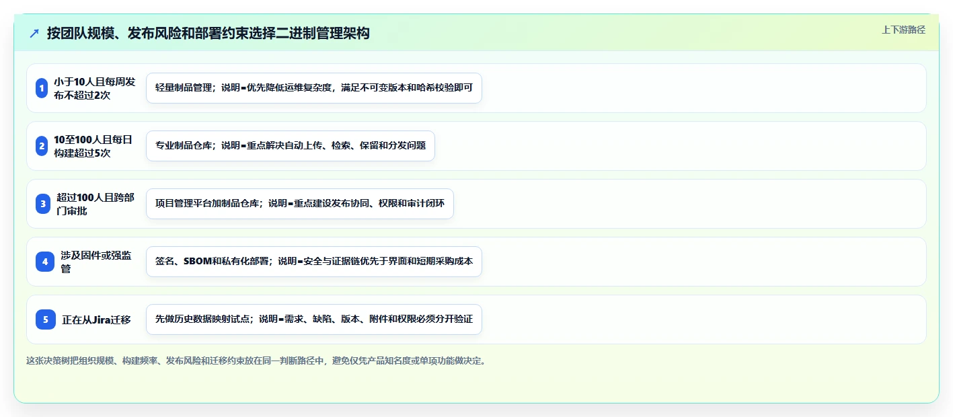Select the 涉及固件或强监管 condition
953x417 pixels.
pyautogui.click(x=96, y=262)
